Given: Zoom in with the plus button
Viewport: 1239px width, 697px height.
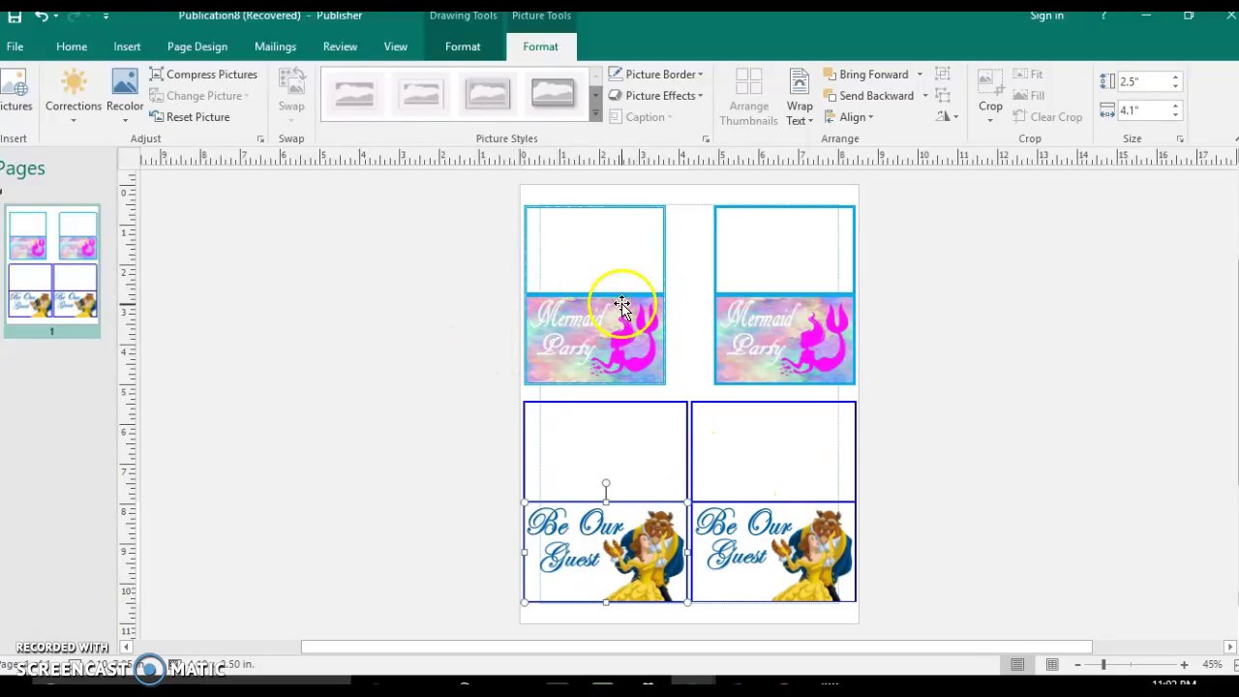Looking at the screenshot, I should pos(1184,665).
